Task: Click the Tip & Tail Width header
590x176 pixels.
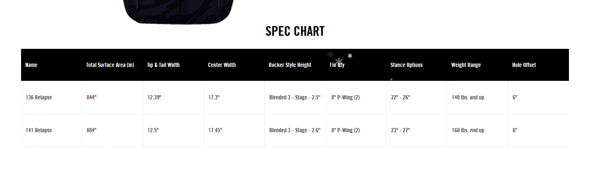Action: [x=163, y=65]
